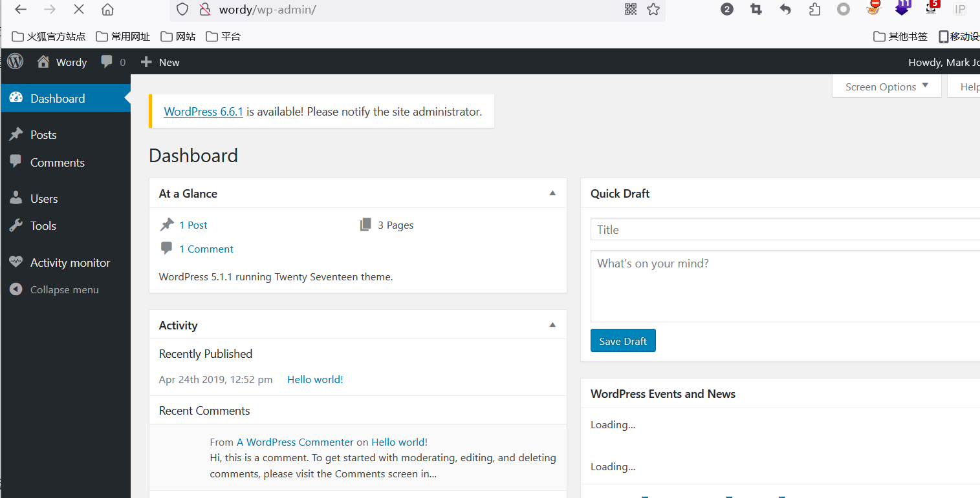This screenshot has width=980, height=498.
Task: Click the pushpin icon beside 1 Post
Action: (167, 225)
